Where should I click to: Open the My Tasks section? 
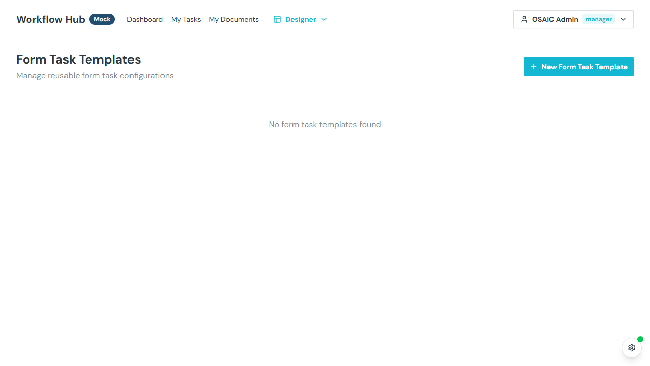(x=186, y=19)
